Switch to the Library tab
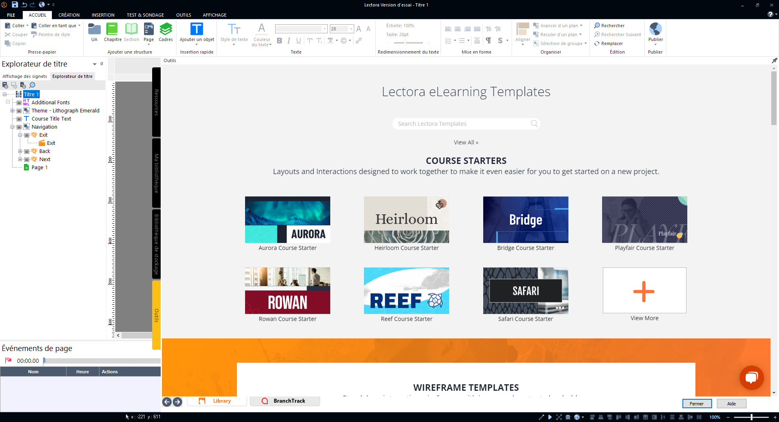The width and height of the screenshot is (779, 422). [x=217, y=401]
